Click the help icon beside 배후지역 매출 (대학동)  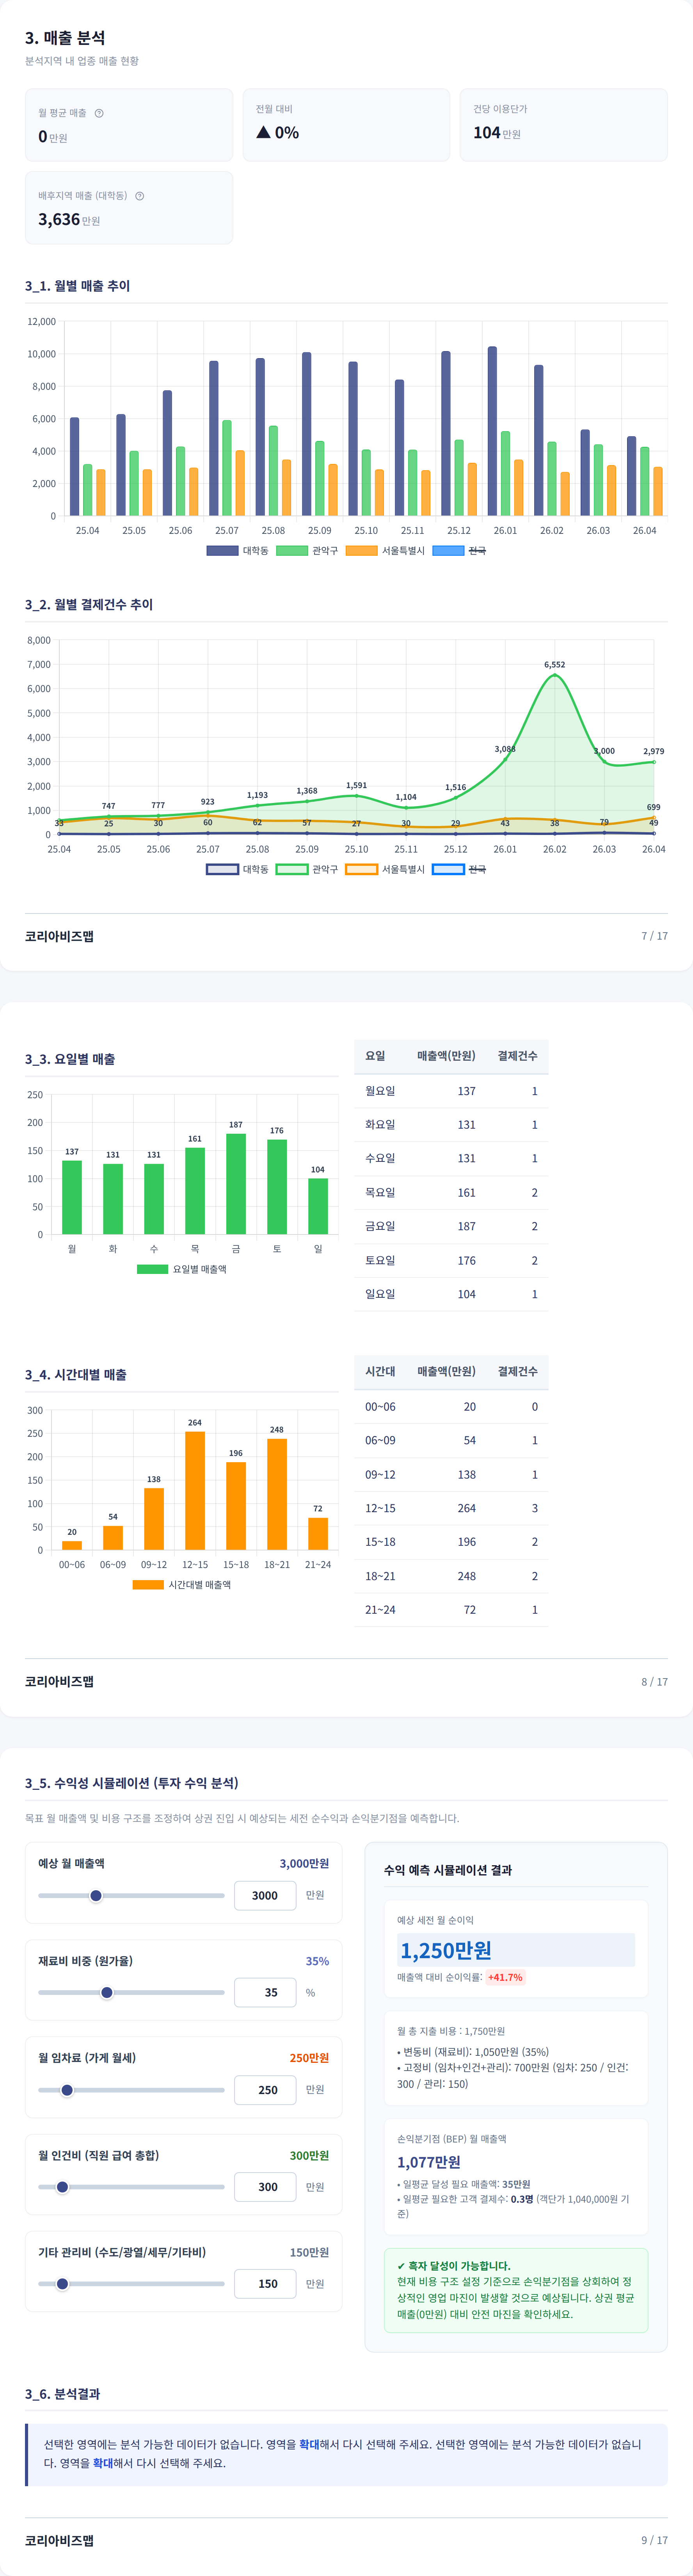click(140, 196)
